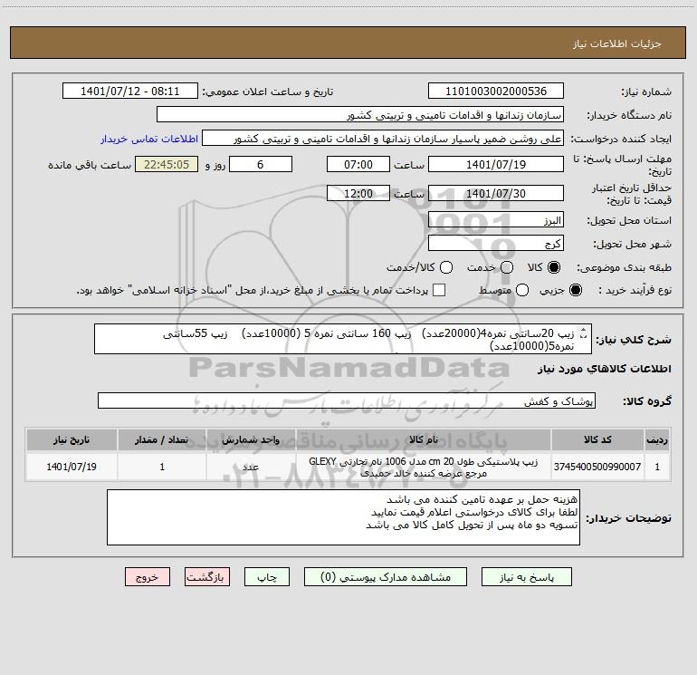Click the بازگشت back button
The width and height of the screenshot is (697, 675).
207,577
